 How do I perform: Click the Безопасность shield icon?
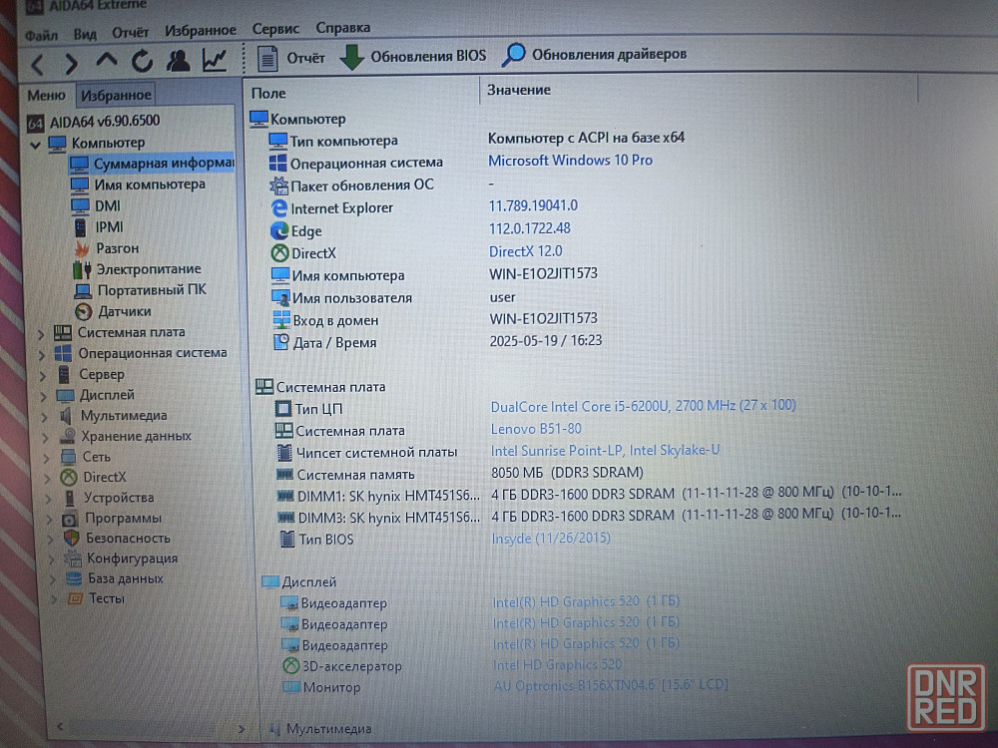tap(71, 539)
